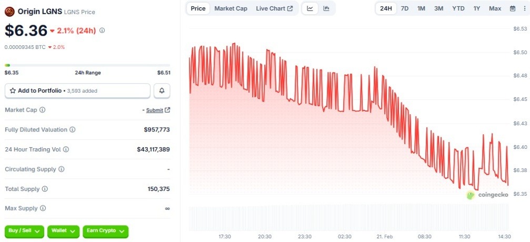Expand the Wallet dropdown
The width and height of the screenshot is (530, 242).
63,231
